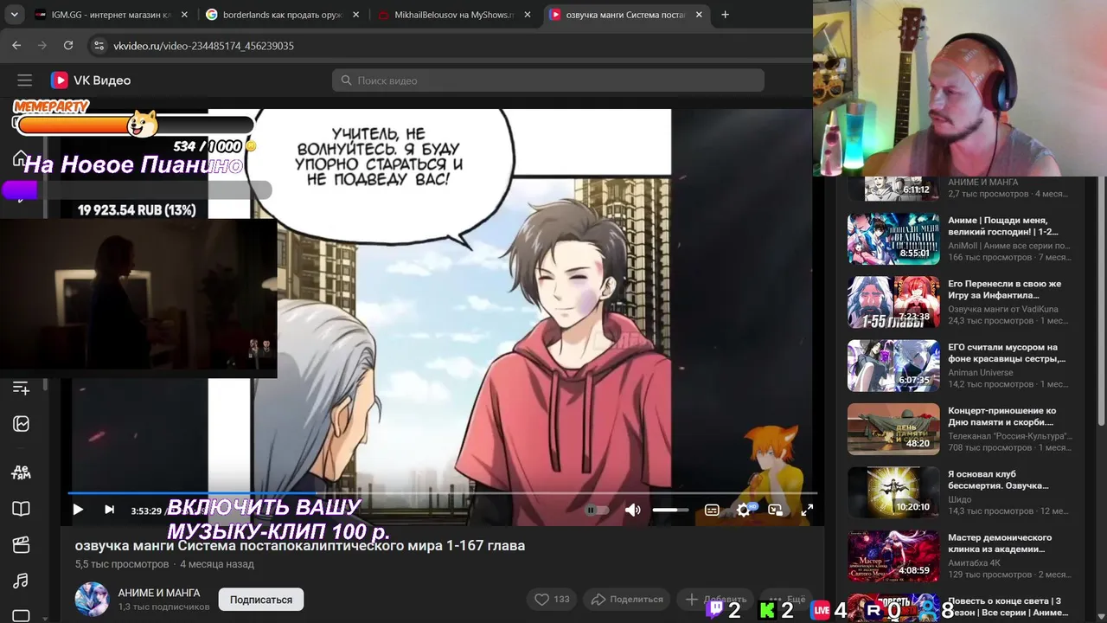Click the Шидо channel name
The width and height of the screenshot is (1107, 623).
[x=960, y=499]
